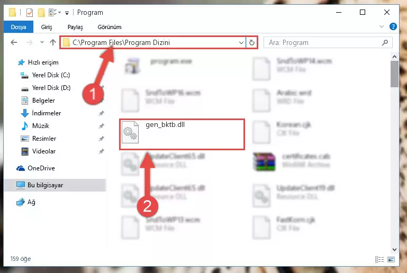The width and height of the screenshot is (407, 273).
Task: Click the Properties checkmark quick access icon
Action: click(30, 13)
